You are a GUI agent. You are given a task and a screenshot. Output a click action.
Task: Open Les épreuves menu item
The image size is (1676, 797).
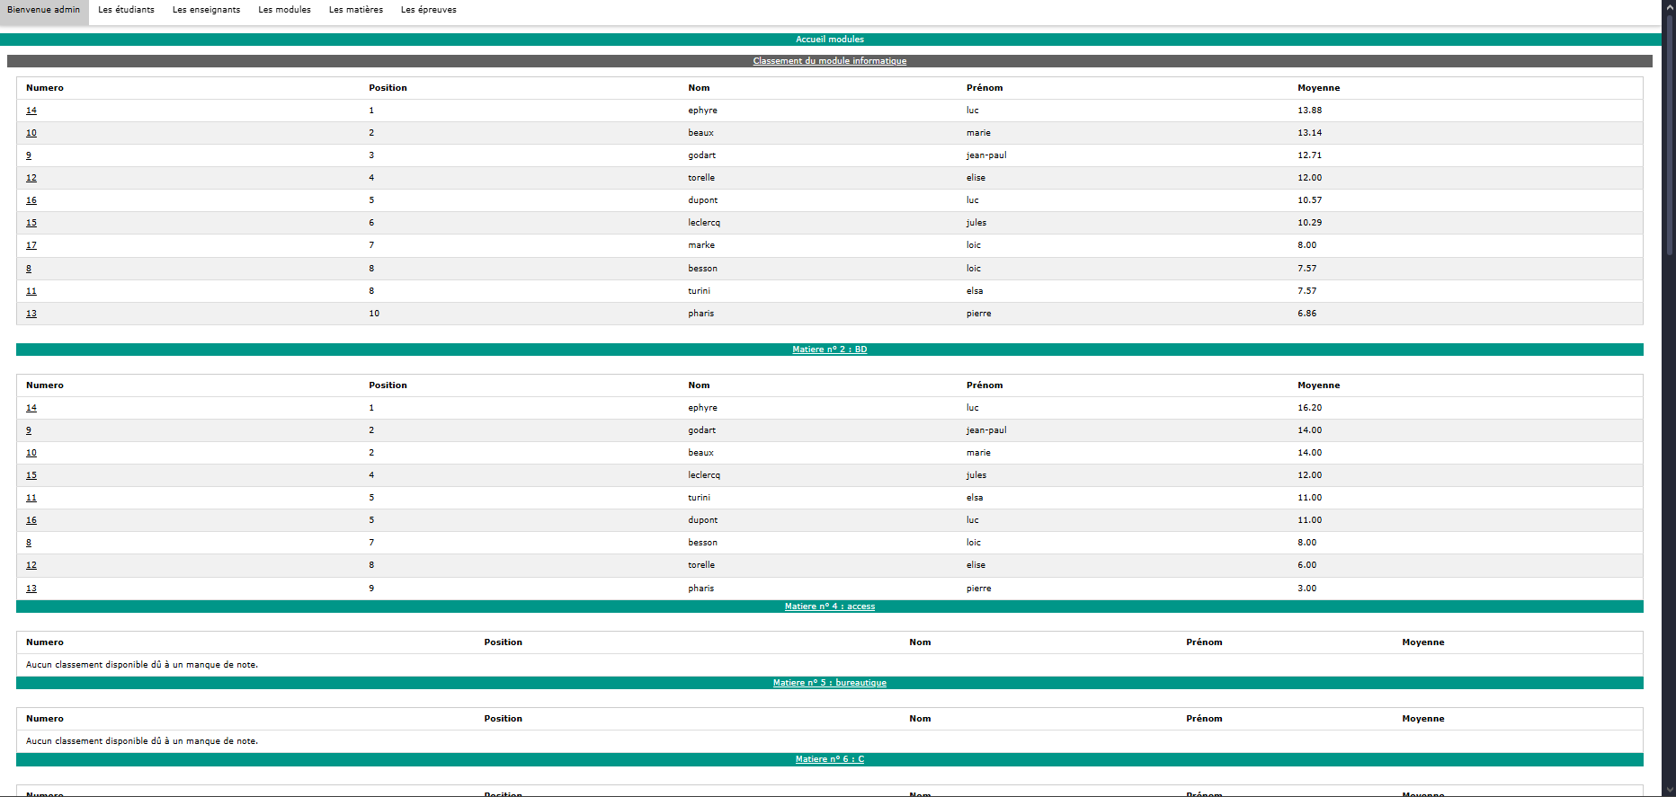tap(428, 10)
